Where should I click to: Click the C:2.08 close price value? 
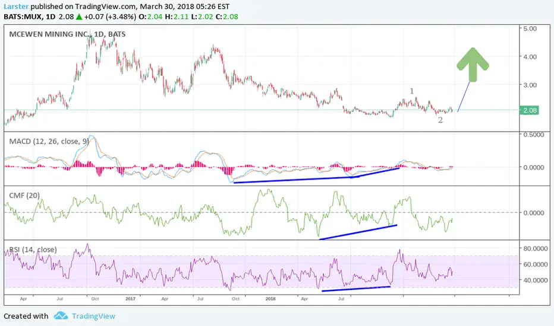pos(227,17)
